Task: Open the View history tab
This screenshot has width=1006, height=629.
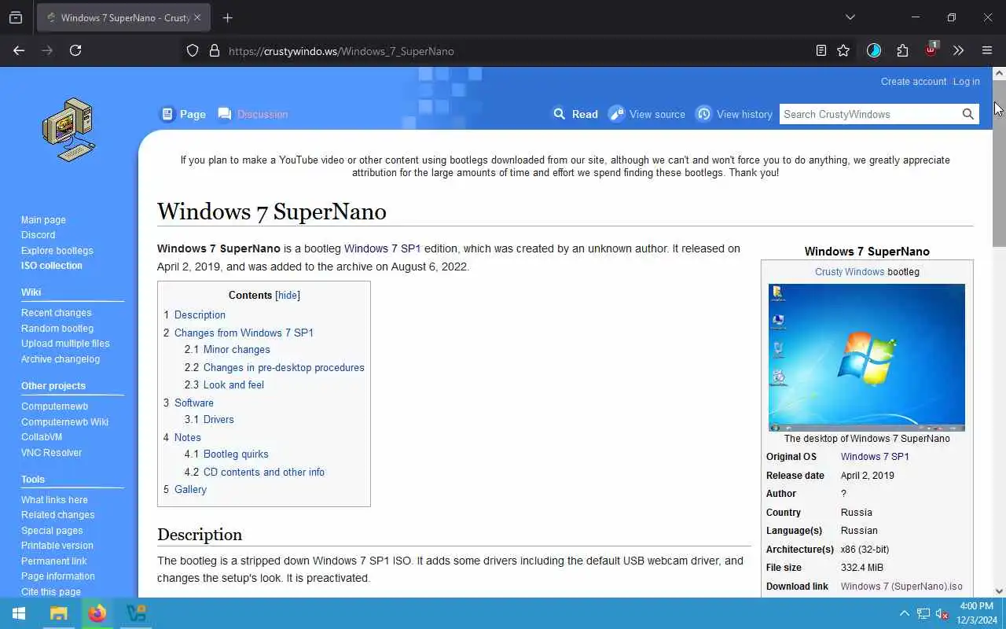Action: click(734, 114)
